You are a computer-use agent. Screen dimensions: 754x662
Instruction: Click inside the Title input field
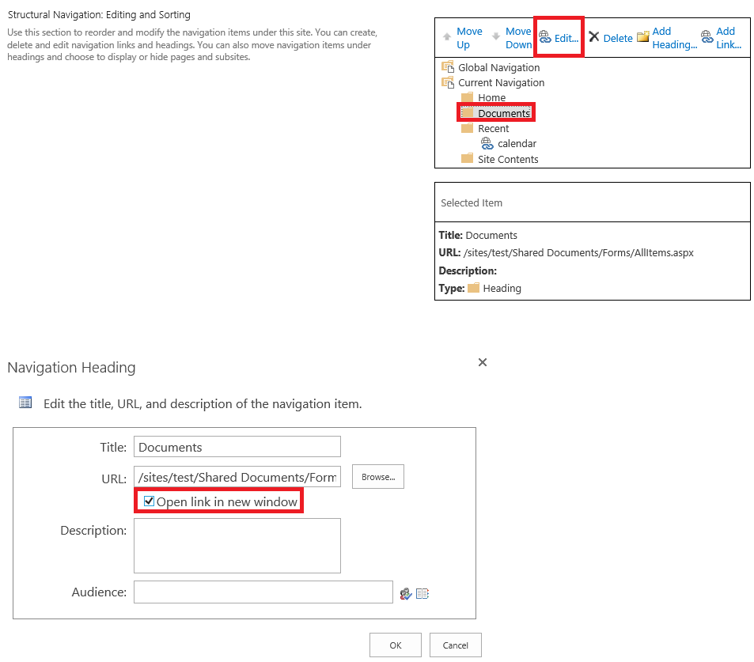(237, 446)
